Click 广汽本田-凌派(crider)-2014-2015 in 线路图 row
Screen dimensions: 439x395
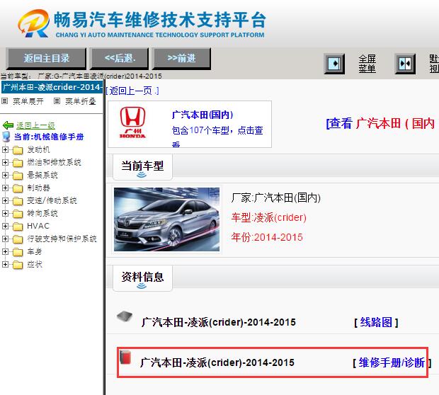[x=219, y=322]
